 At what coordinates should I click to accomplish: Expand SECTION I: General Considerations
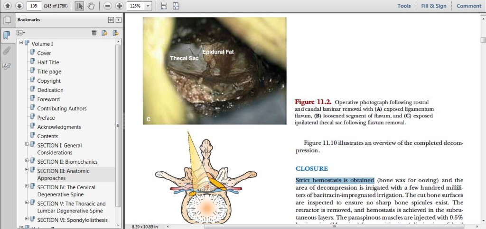[x=27, y=144]
